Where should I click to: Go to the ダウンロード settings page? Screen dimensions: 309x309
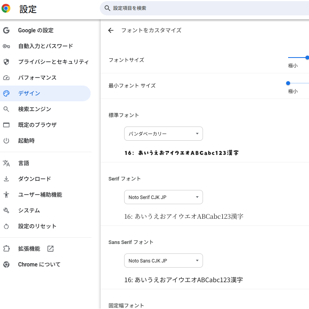click(x=35, y=179)
